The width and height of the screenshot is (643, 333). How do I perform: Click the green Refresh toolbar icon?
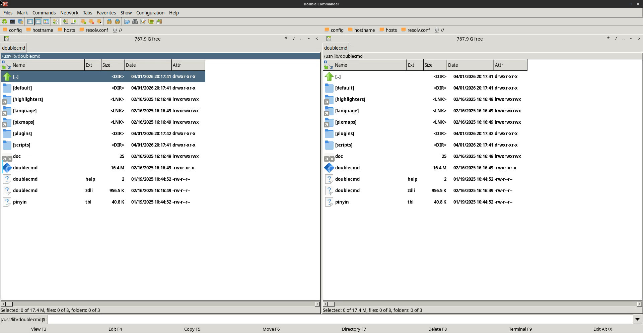(x=4, y=21)
